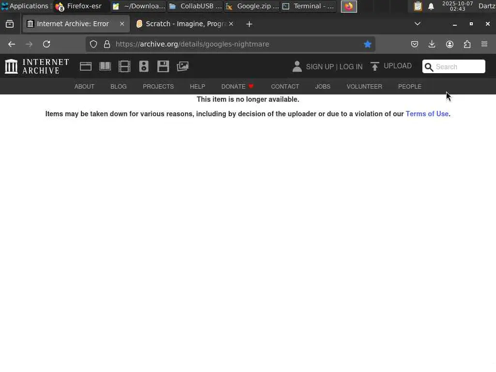
Task: Switch to the Google.zip archive window
Action: pos(252,6)
